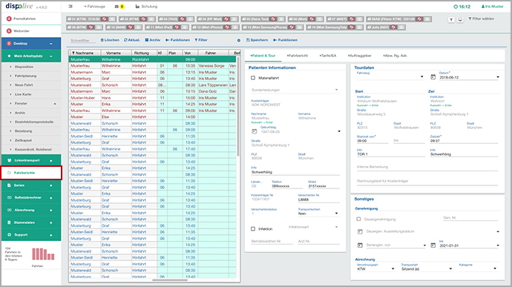Open the Fahrzeug dropdown in Tourdaten

390,77
